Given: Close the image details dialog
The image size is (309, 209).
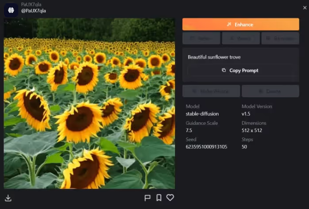Looking at the screenshot, I should coord(305,8).
